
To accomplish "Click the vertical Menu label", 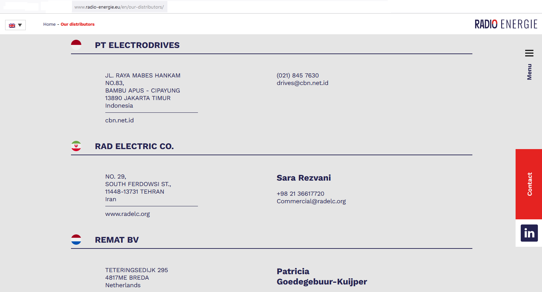I will (x=529, y=72).
